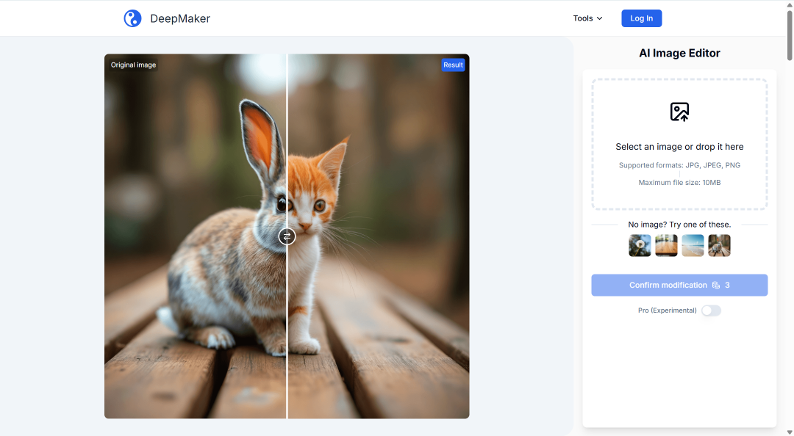Click 'No image? Try one of these.' text

point(679,225)
